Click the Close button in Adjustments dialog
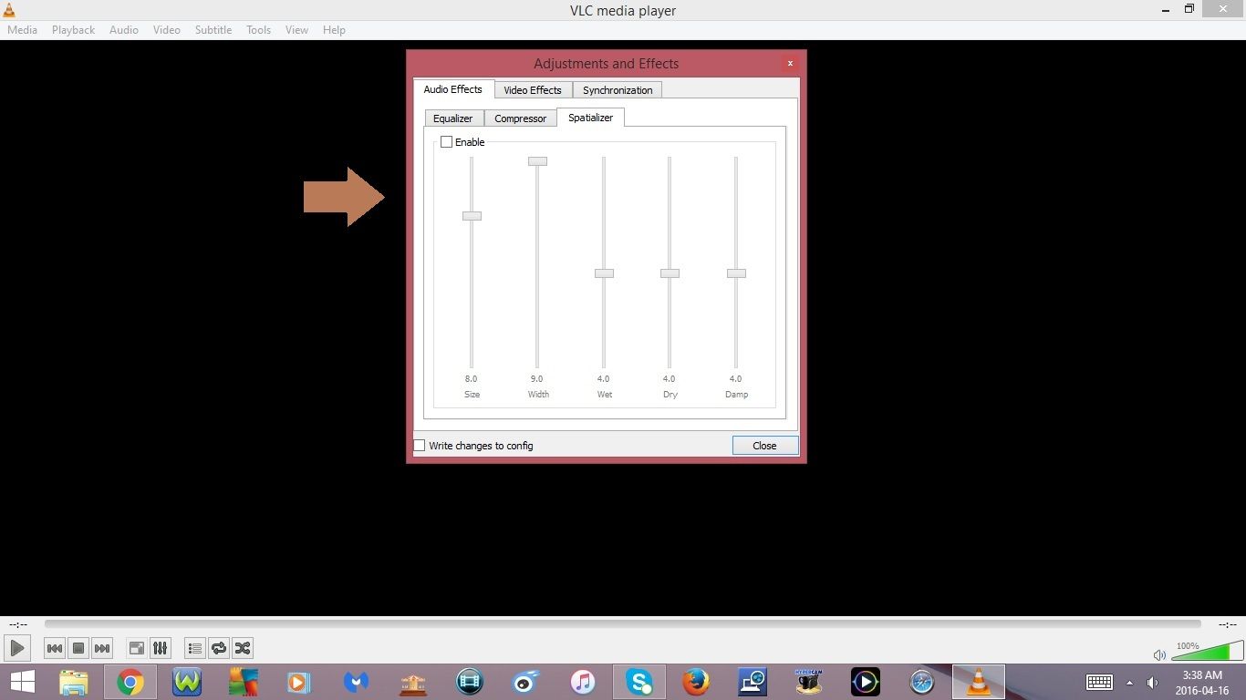The width and height of the screenshot is (1246, 700). 764,445
